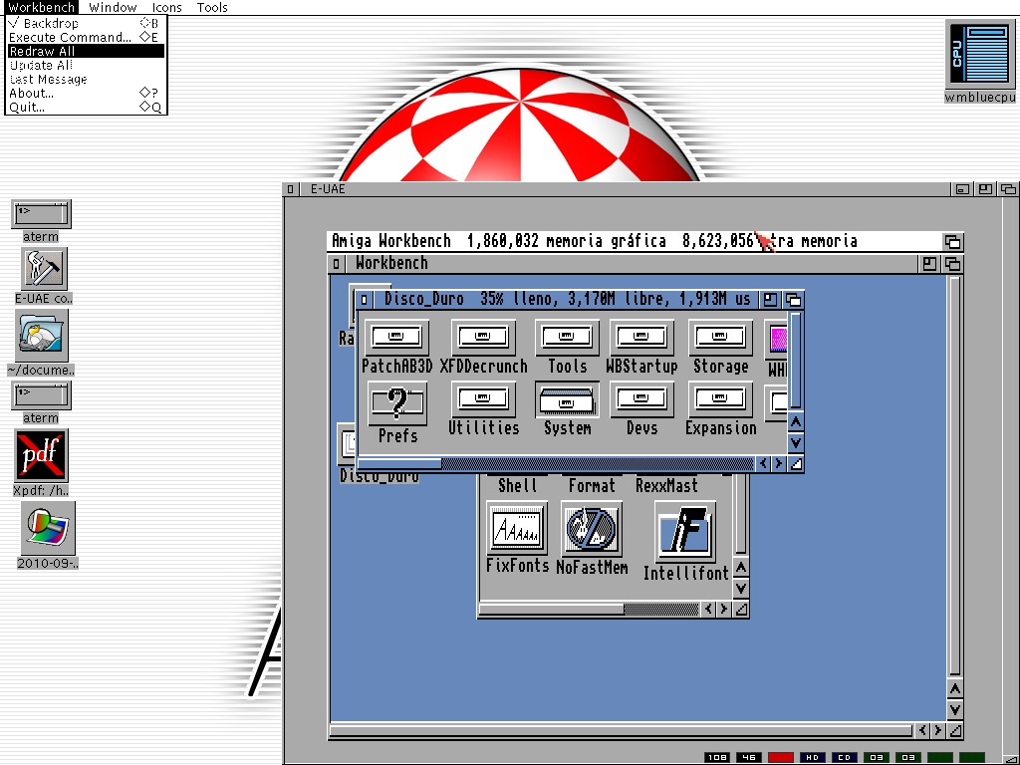Click System window up scroll arrow

click(x=740, y=568)
